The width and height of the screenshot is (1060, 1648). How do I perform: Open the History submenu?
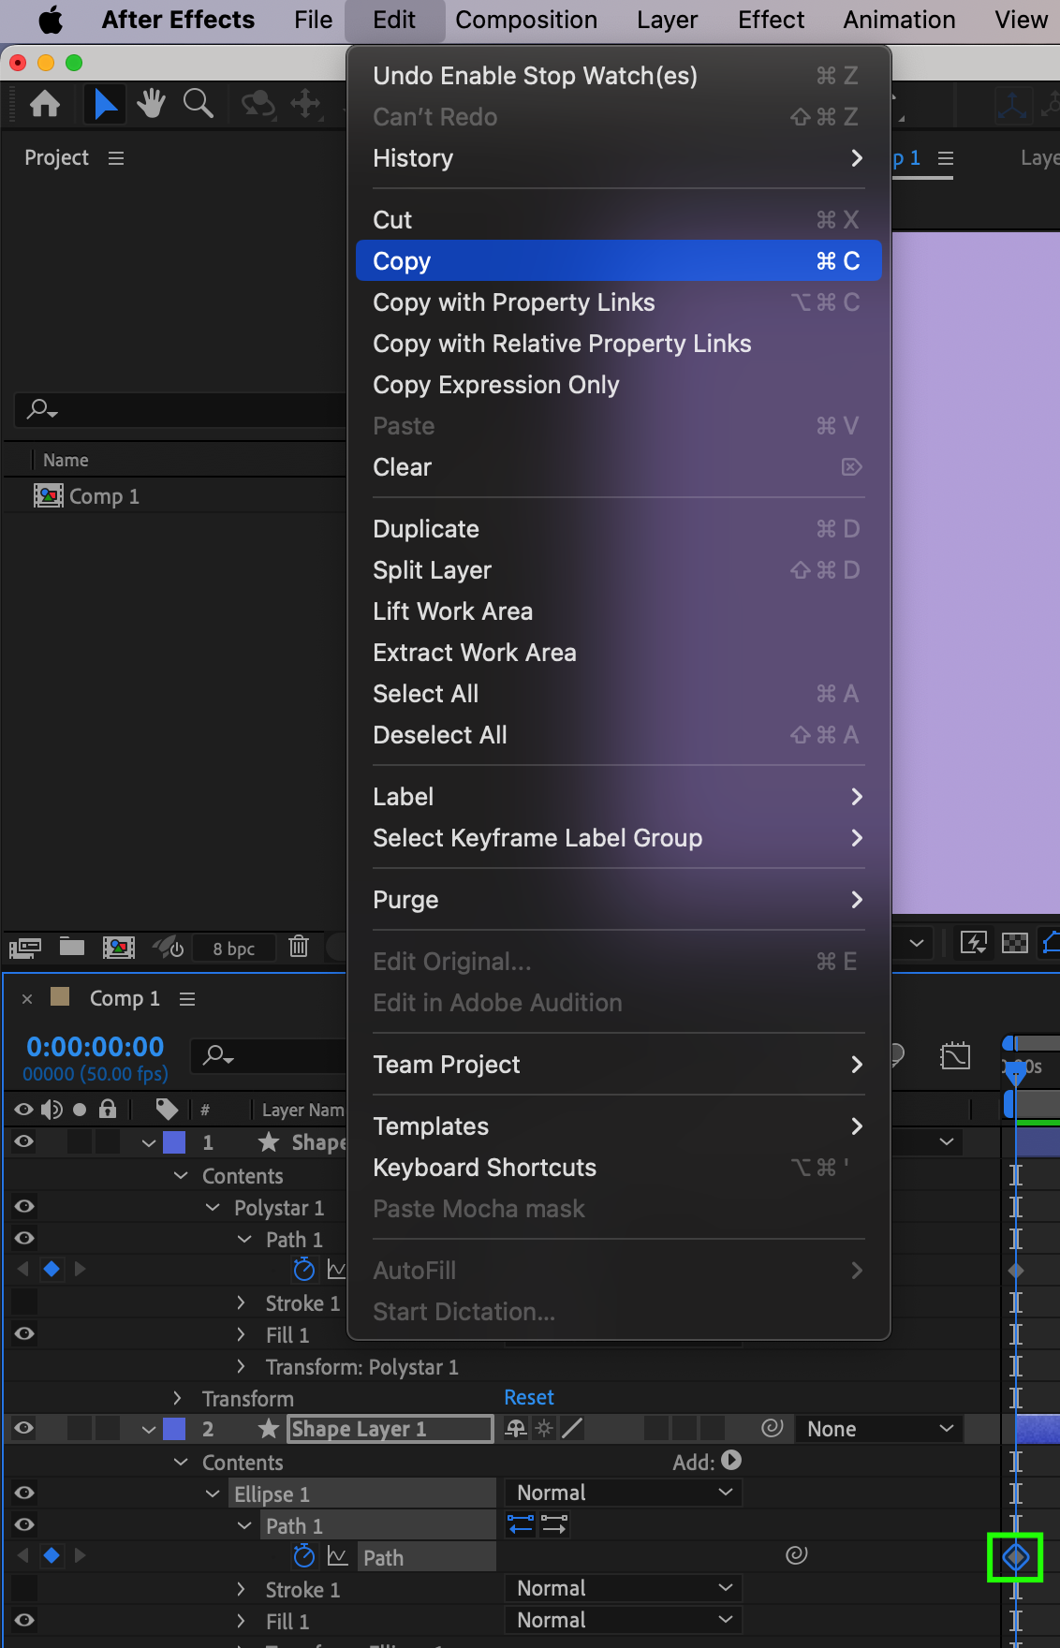pos(618,158)
